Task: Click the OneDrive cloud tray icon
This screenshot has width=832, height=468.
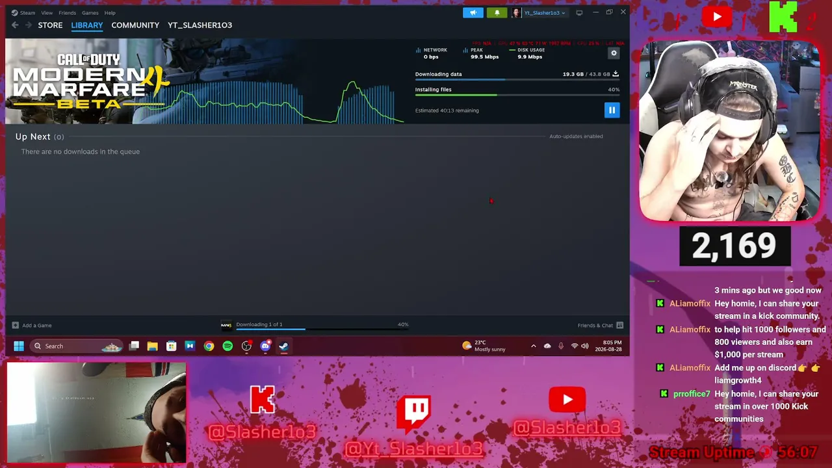Action: point(547,346)
